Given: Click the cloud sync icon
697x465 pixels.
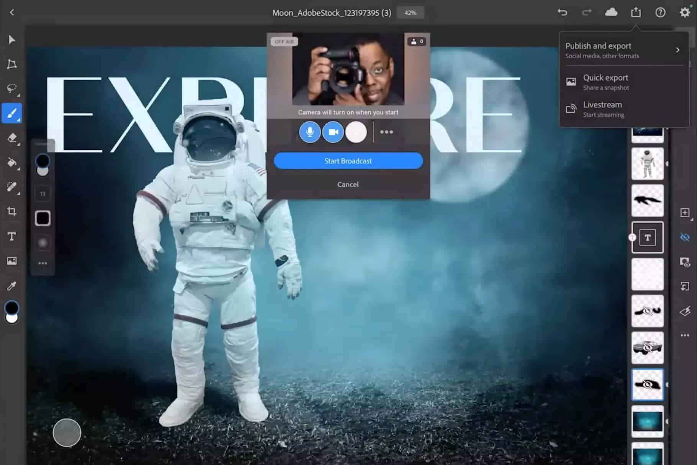Looking at the screenshot, I should click(611, 12).
